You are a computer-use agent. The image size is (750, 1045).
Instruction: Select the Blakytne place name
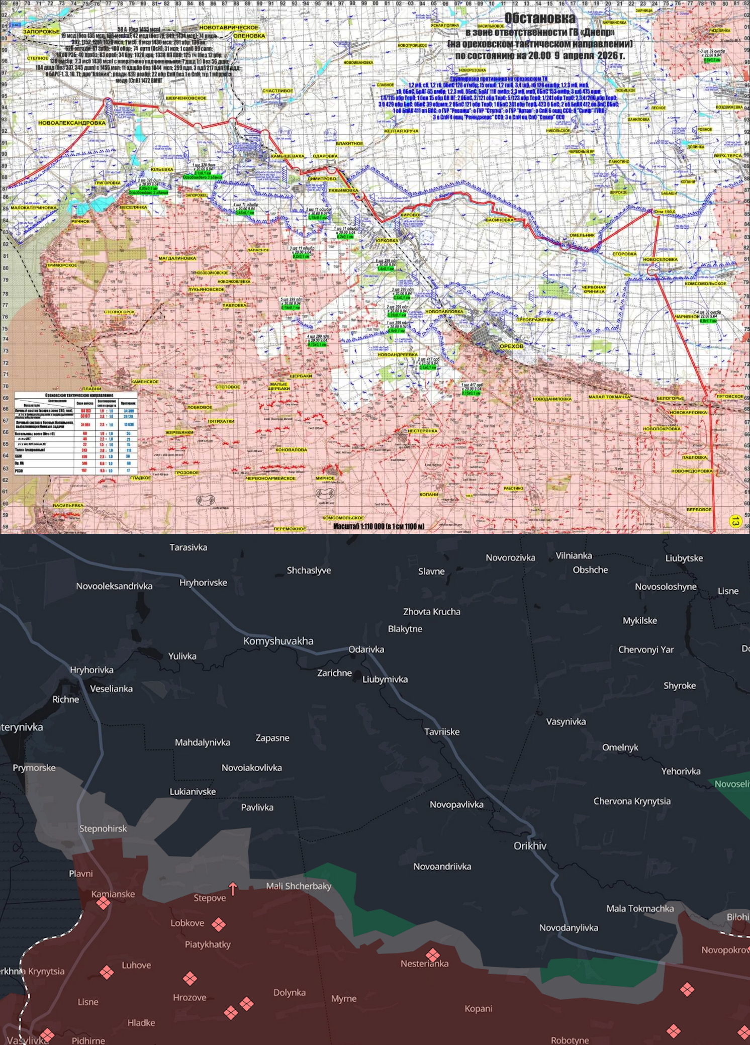click(x=405, y=629)
